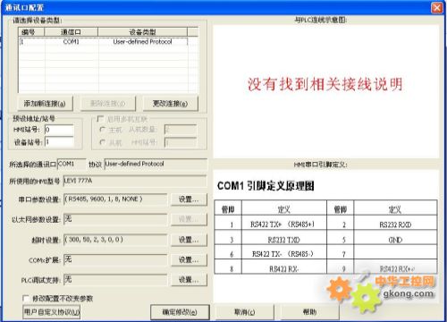Click the 通信口 column header
Viewport: 447px width, 322px height.
click(x=71, y=32)
